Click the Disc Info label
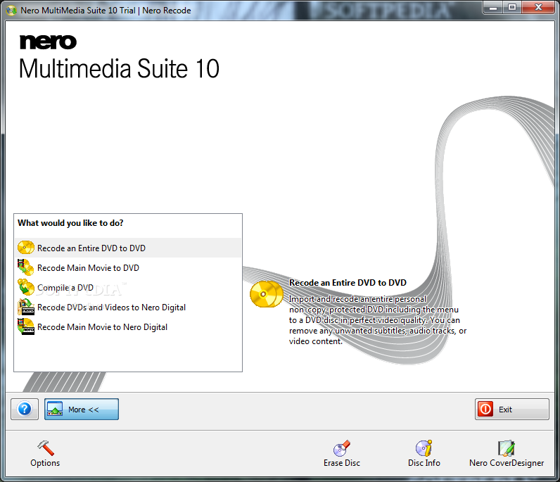 [424, 463]
